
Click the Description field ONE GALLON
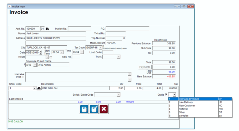[x=75, y=88]
